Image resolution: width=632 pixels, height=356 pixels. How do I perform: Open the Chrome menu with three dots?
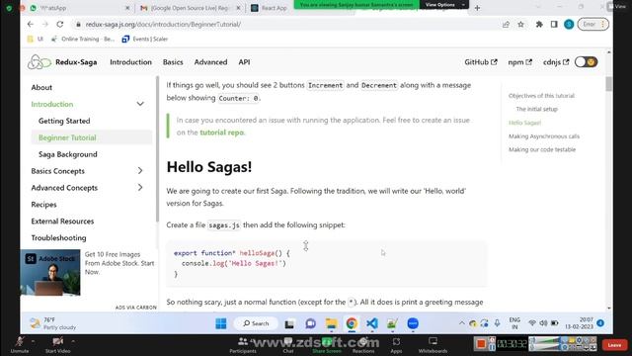(603, 25)
